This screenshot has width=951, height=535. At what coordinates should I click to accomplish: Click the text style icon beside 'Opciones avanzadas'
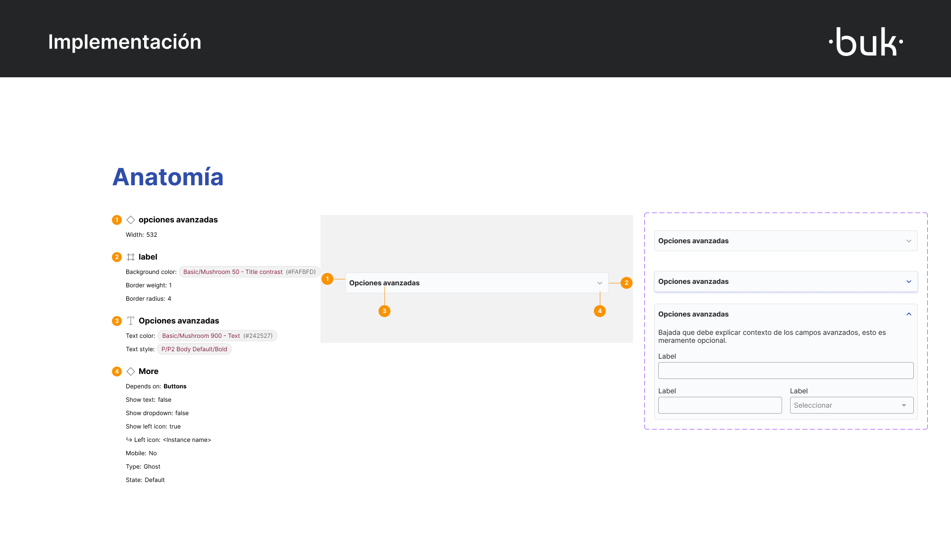[x=131, y=321]
